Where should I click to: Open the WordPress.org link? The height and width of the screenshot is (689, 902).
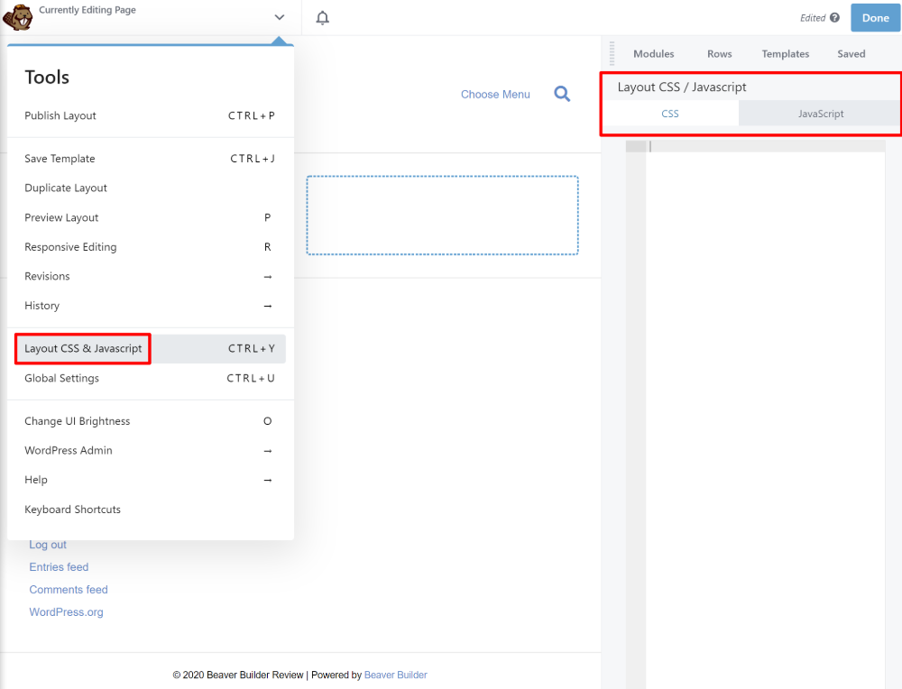tap(66, 612)
